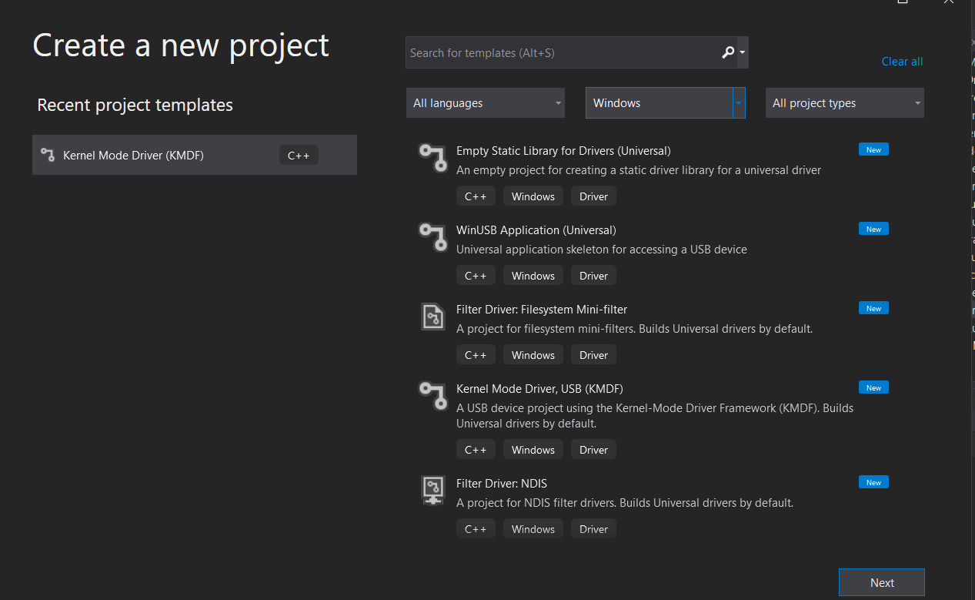The height and width of the screenshot is (600, 975).
Task: Click the Filesystem Mini-filter template icon
Action: click(432, 317)
